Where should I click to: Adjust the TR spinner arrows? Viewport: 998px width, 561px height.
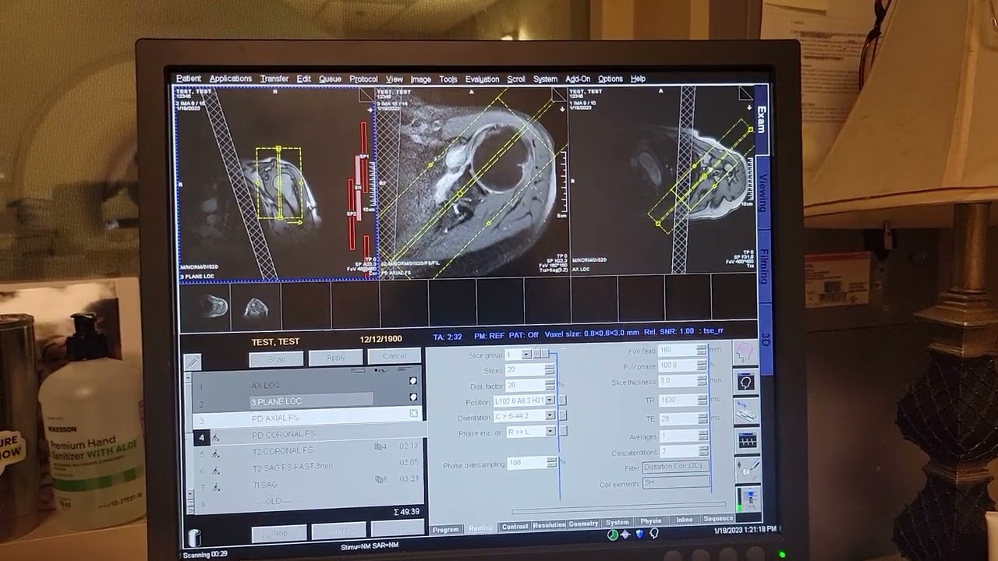[x=703, y=400]
